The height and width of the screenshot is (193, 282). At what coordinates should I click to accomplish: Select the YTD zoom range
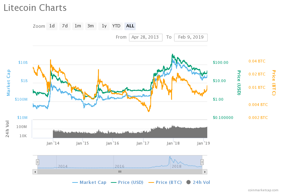click(x=116, y=26)
